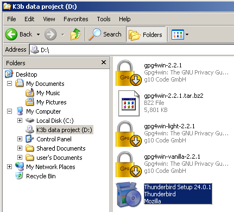Expand the user's Documents node
Screen dimensions: 234x212
(x=20, y=158)
